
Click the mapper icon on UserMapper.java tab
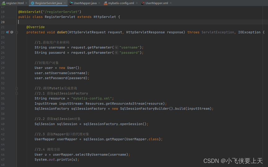(71, 3)
